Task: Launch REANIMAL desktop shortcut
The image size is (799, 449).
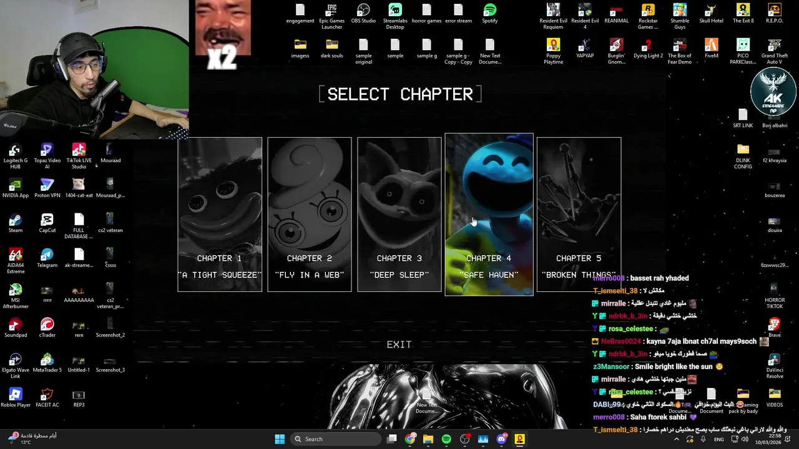Action: click(x=617, y=14)
